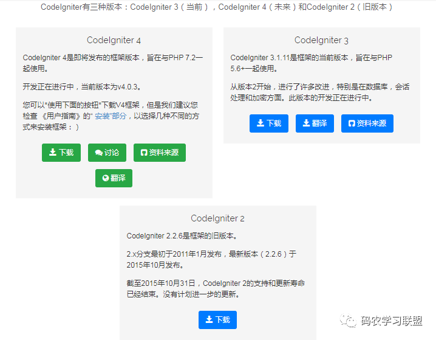Click the 下载 button under CodeIgniter 2
The height and width of the screenshot is (340, 436).
pyautogui.click(x=218, y=320)
